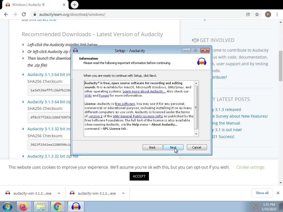283x212 pixels.
Task: Click the information text scrollbar up arrow
Action: tap(196, 83)
